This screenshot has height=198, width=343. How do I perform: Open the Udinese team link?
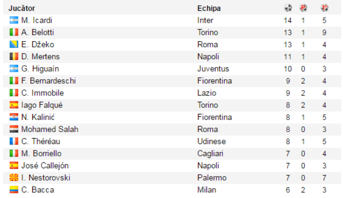coord(211,141)
